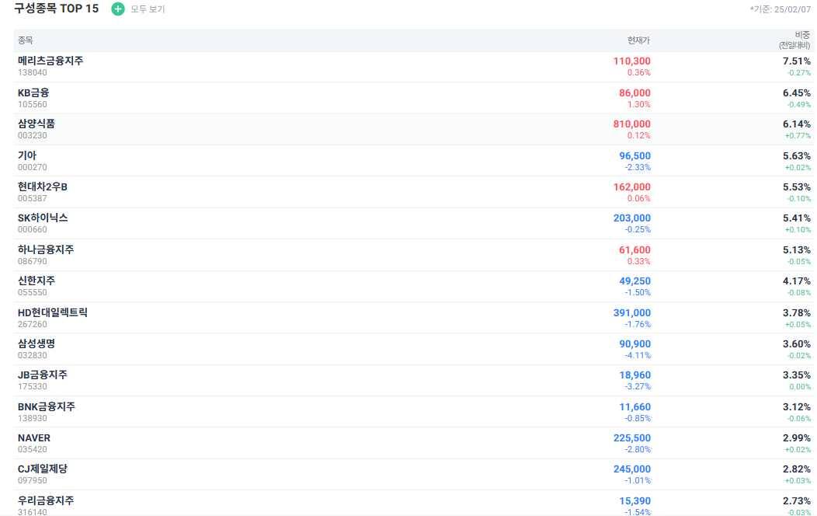817x516 pixels.
Task: Click the price 15,390 for 우리금융지주
Action: click(x=634, y=500)
